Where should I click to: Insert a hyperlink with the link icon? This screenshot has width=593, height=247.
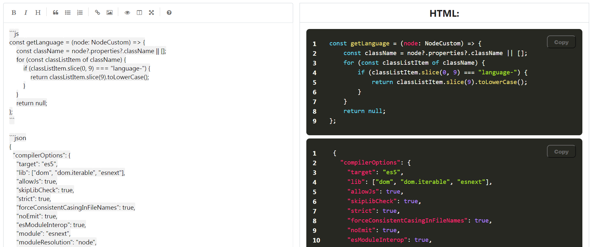pos(97,13)
